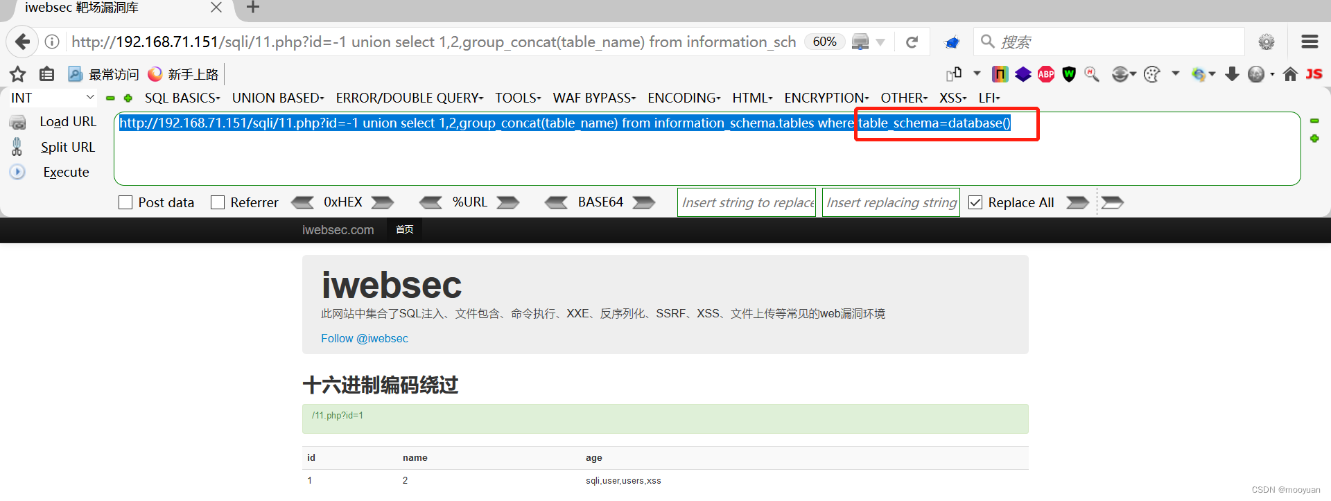Click the green minus icon beside INT

110,98
